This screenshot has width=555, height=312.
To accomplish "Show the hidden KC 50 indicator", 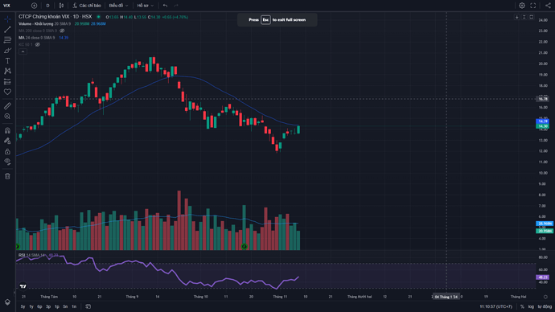I will (38, 44).
